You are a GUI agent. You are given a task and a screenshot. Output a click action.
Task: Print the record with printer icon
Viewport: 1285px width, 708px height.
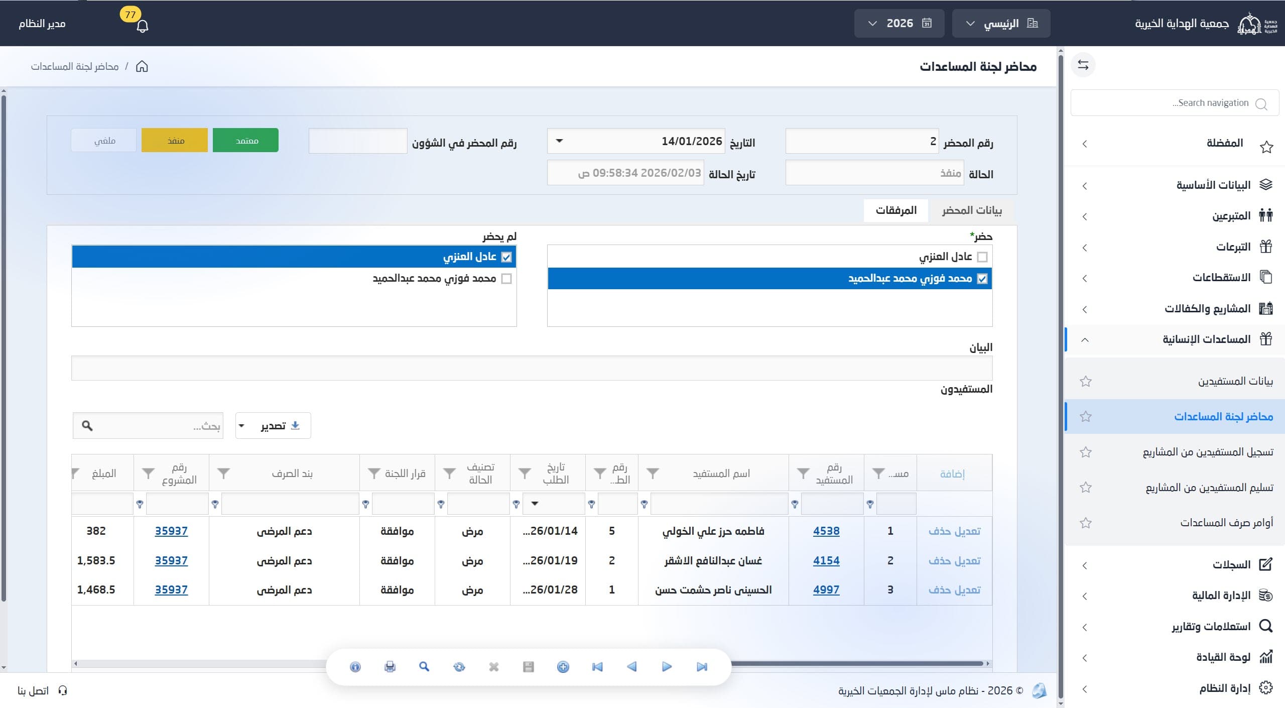tap(390, 667)
